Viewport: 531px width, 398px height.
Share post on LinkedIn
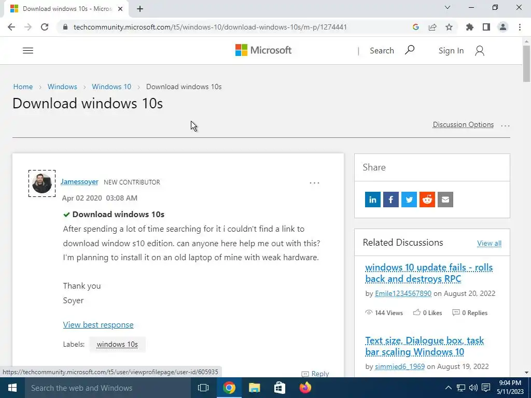tap(372, 200)
